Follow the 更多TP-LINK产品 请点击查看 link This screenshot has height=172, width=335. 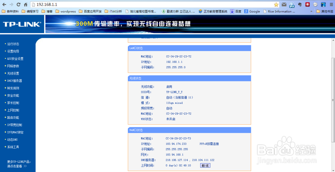coord(19,164)
